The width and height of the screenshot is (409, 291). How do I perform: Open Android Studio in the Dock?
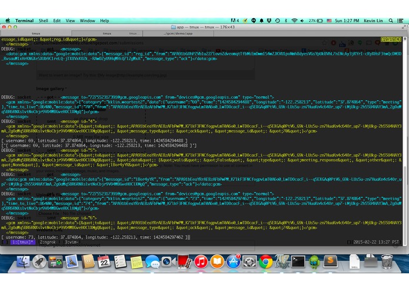click(314, 262)
